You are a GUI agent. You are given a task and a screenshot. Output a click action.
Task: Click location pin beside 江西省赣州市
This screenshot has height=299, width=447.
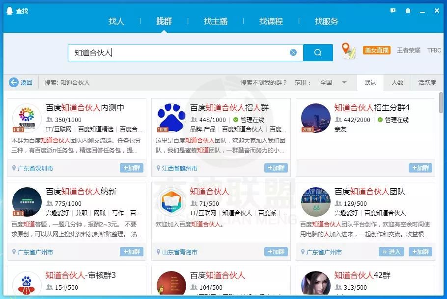(158, 168)
